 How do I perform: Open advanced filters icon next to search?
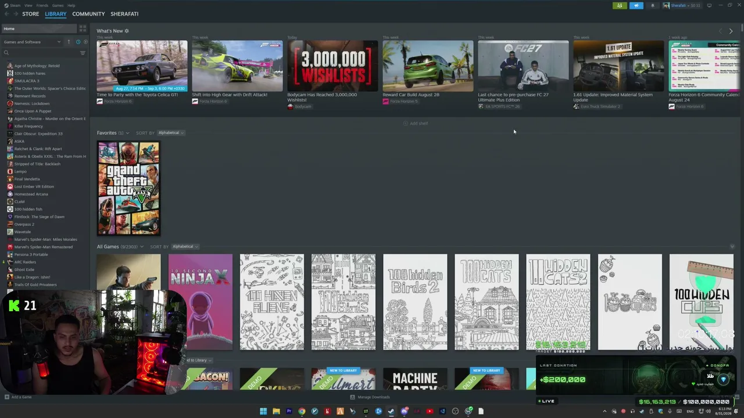point(83,53)
